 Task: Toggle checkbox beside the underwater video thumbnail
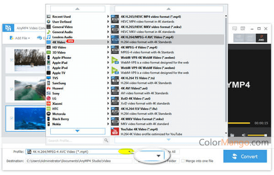tap(11, 118)
